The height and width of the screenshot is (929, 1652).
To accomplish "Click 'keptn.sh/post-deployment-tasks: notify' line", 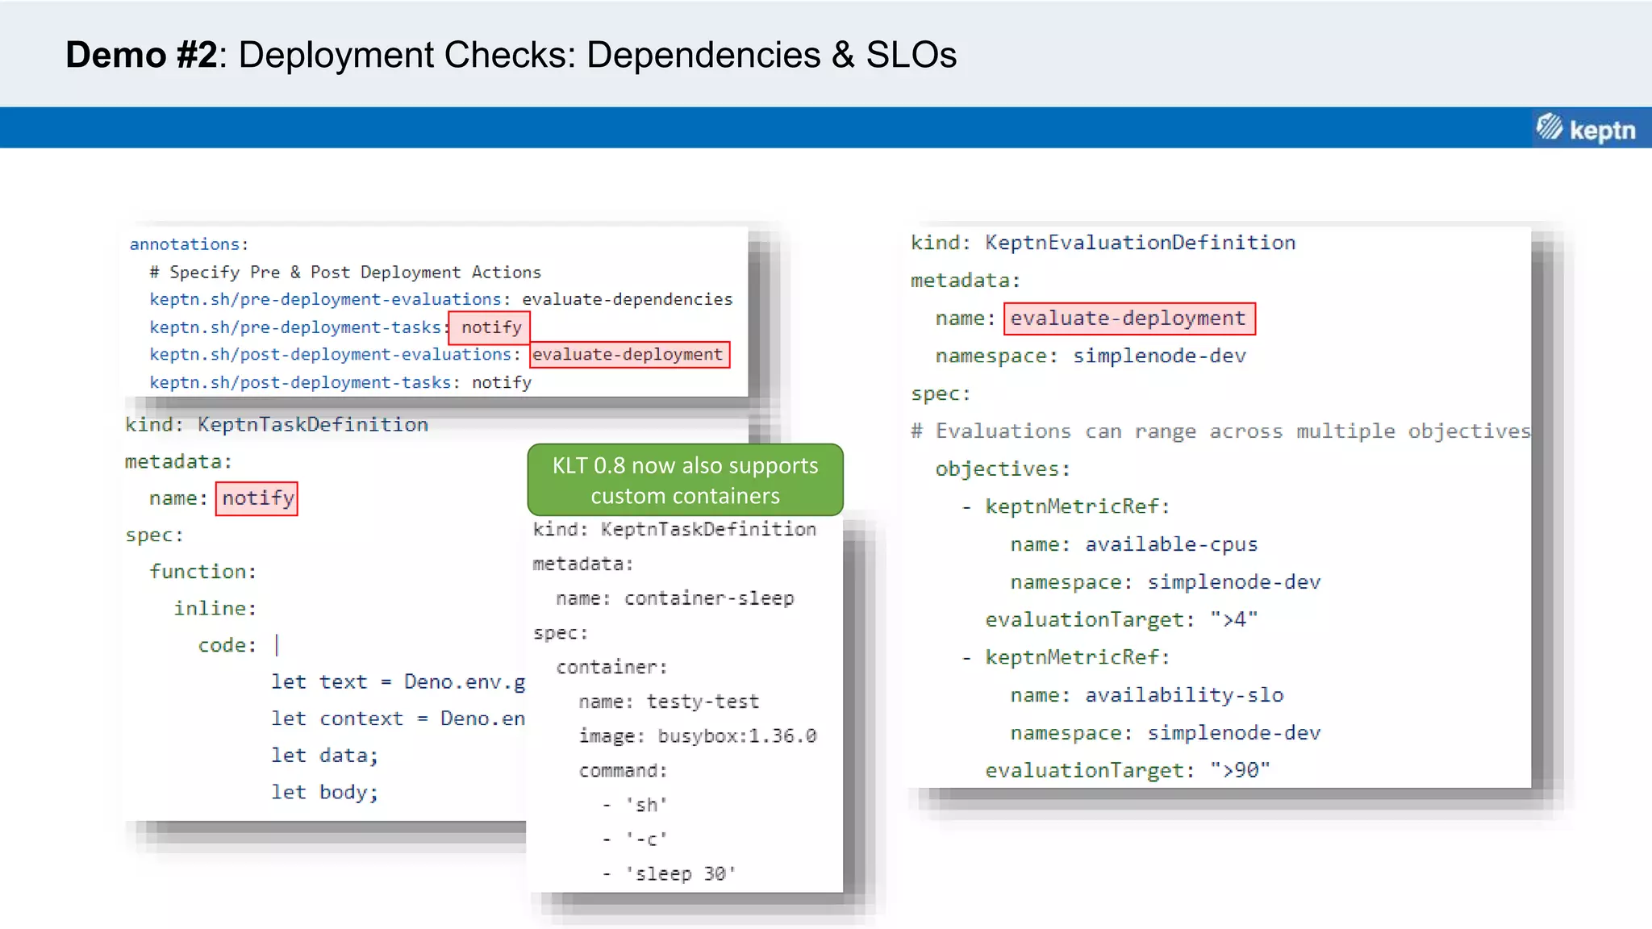I will 340,382.
